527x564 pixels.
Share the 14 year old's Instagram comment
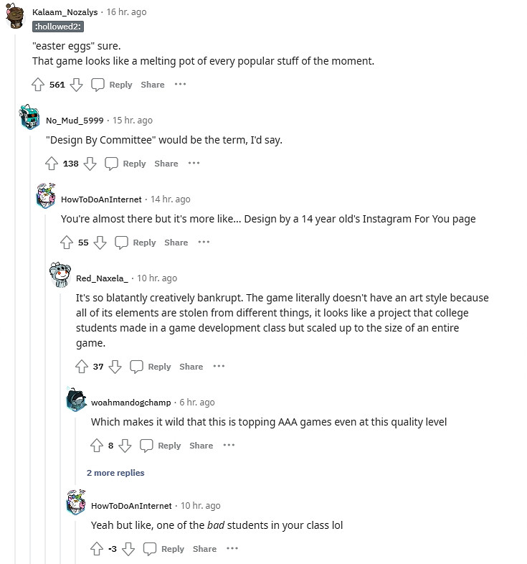pyautogui.click(x=176, y=243)
